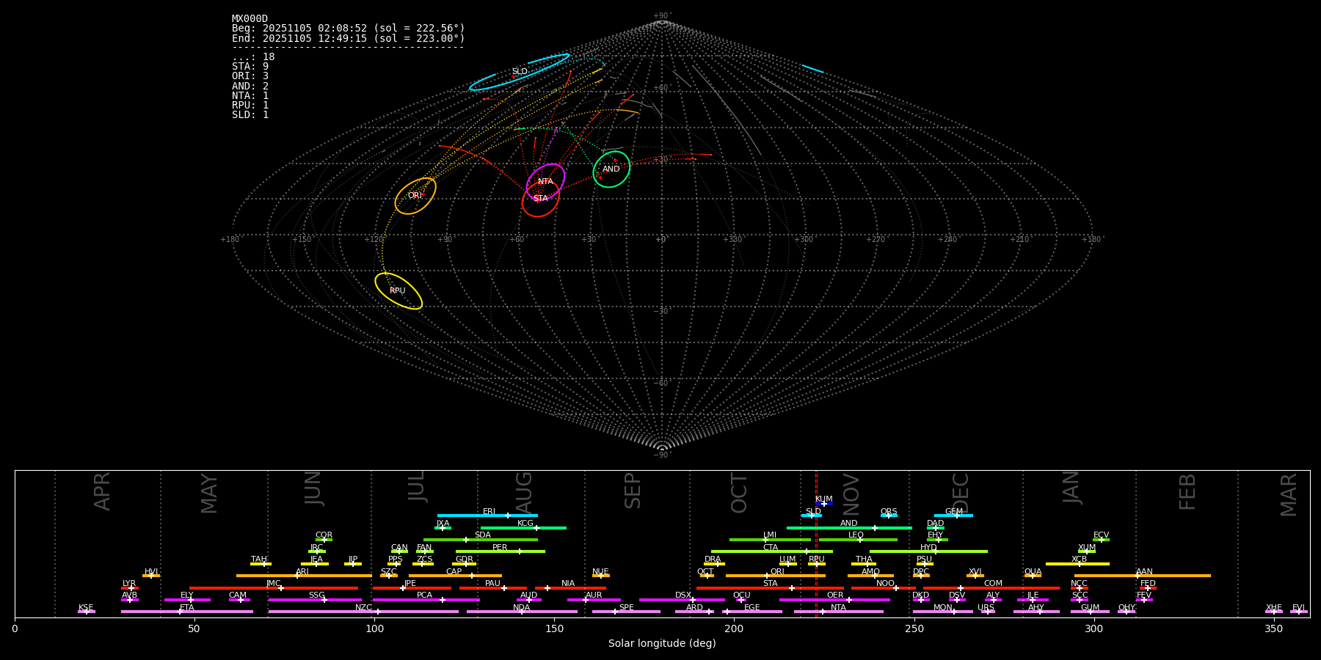Click the "Solar longitude (deg)" axis label
The height and width of the screenshot is (660, 1321).
point(662,644)
